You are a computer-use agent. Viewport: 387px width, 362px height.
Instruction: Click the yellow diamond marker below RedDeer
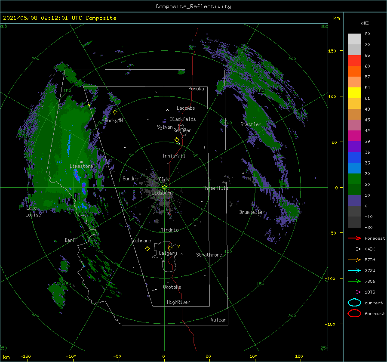177,140
